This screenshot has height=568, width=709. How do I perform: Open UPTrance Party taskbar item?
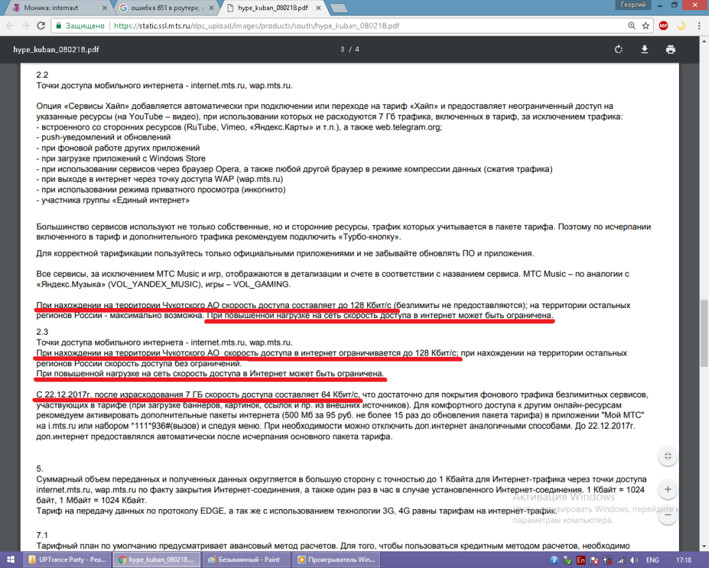67,560
